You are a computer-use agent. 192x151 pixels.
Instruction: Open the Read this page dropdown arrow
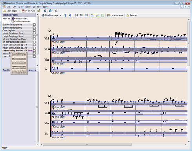point(60,16)
